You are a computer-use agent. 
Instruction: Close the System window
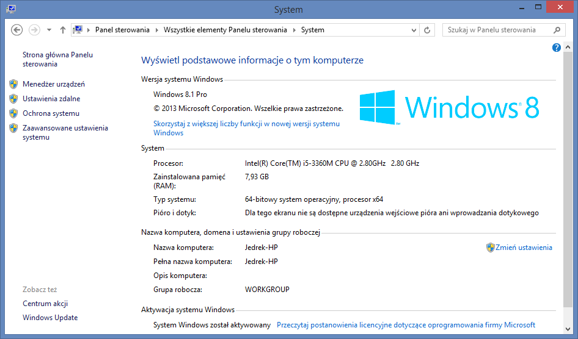pyautogui.click(x=560, y=7)
